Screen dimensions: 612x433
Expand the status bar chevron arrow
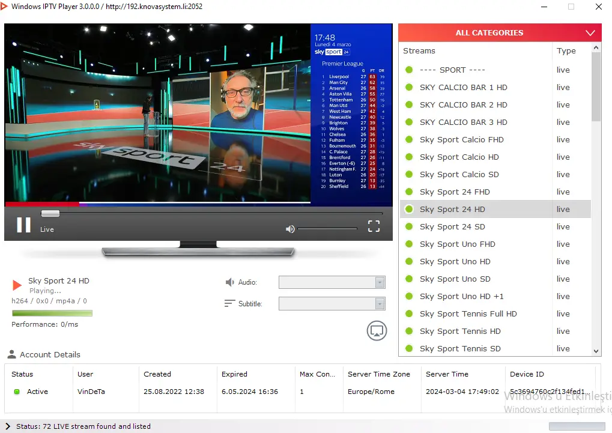[8, 426]
